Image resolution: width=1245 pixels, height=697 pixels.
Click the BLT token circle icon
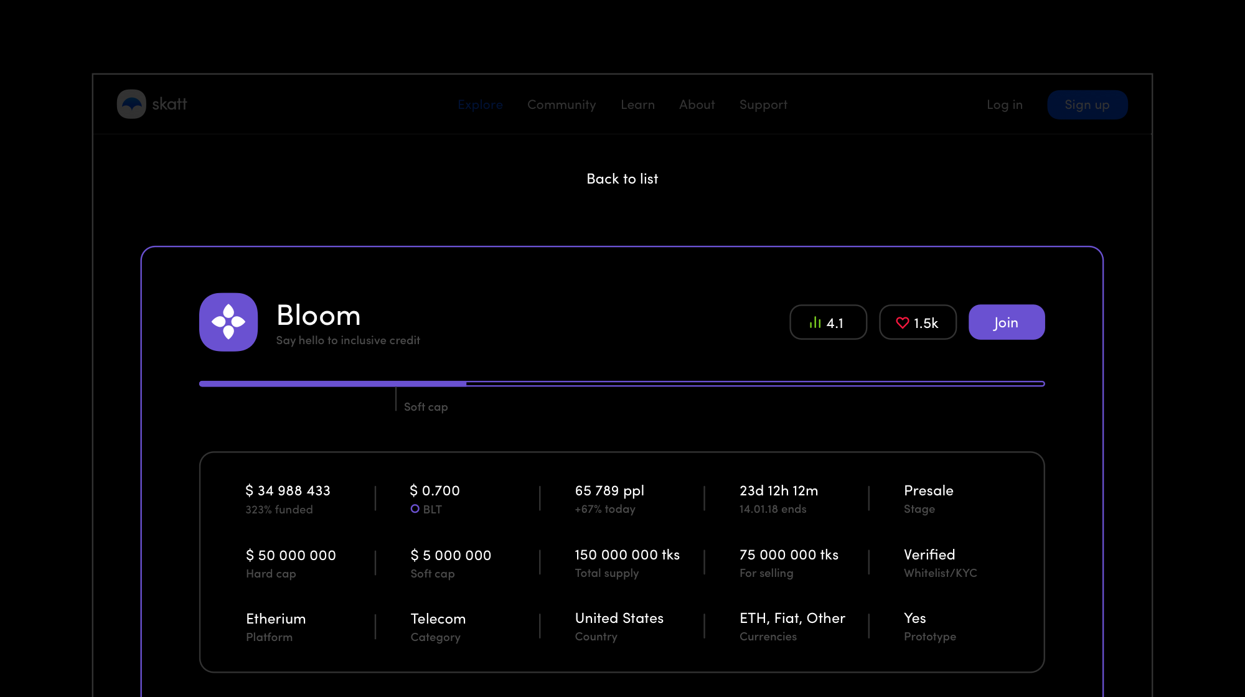pyautogui.click(x=415, y=508)
